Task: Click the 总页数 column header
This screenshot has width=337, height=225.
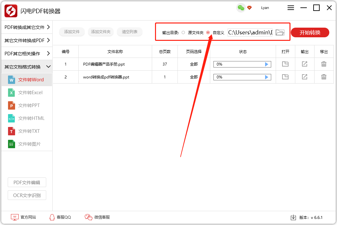Action: 165,52
